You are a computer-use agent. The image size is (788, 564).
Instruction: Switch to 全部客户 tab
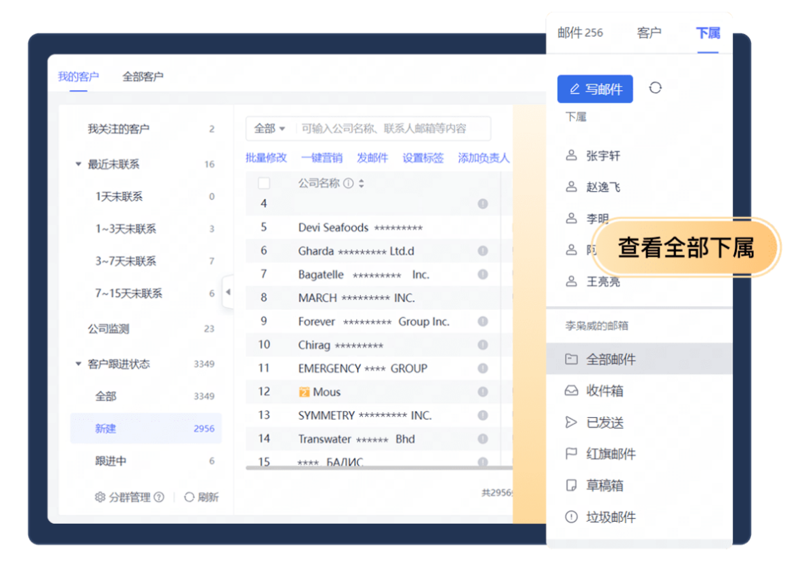click(x=143, y=76)
